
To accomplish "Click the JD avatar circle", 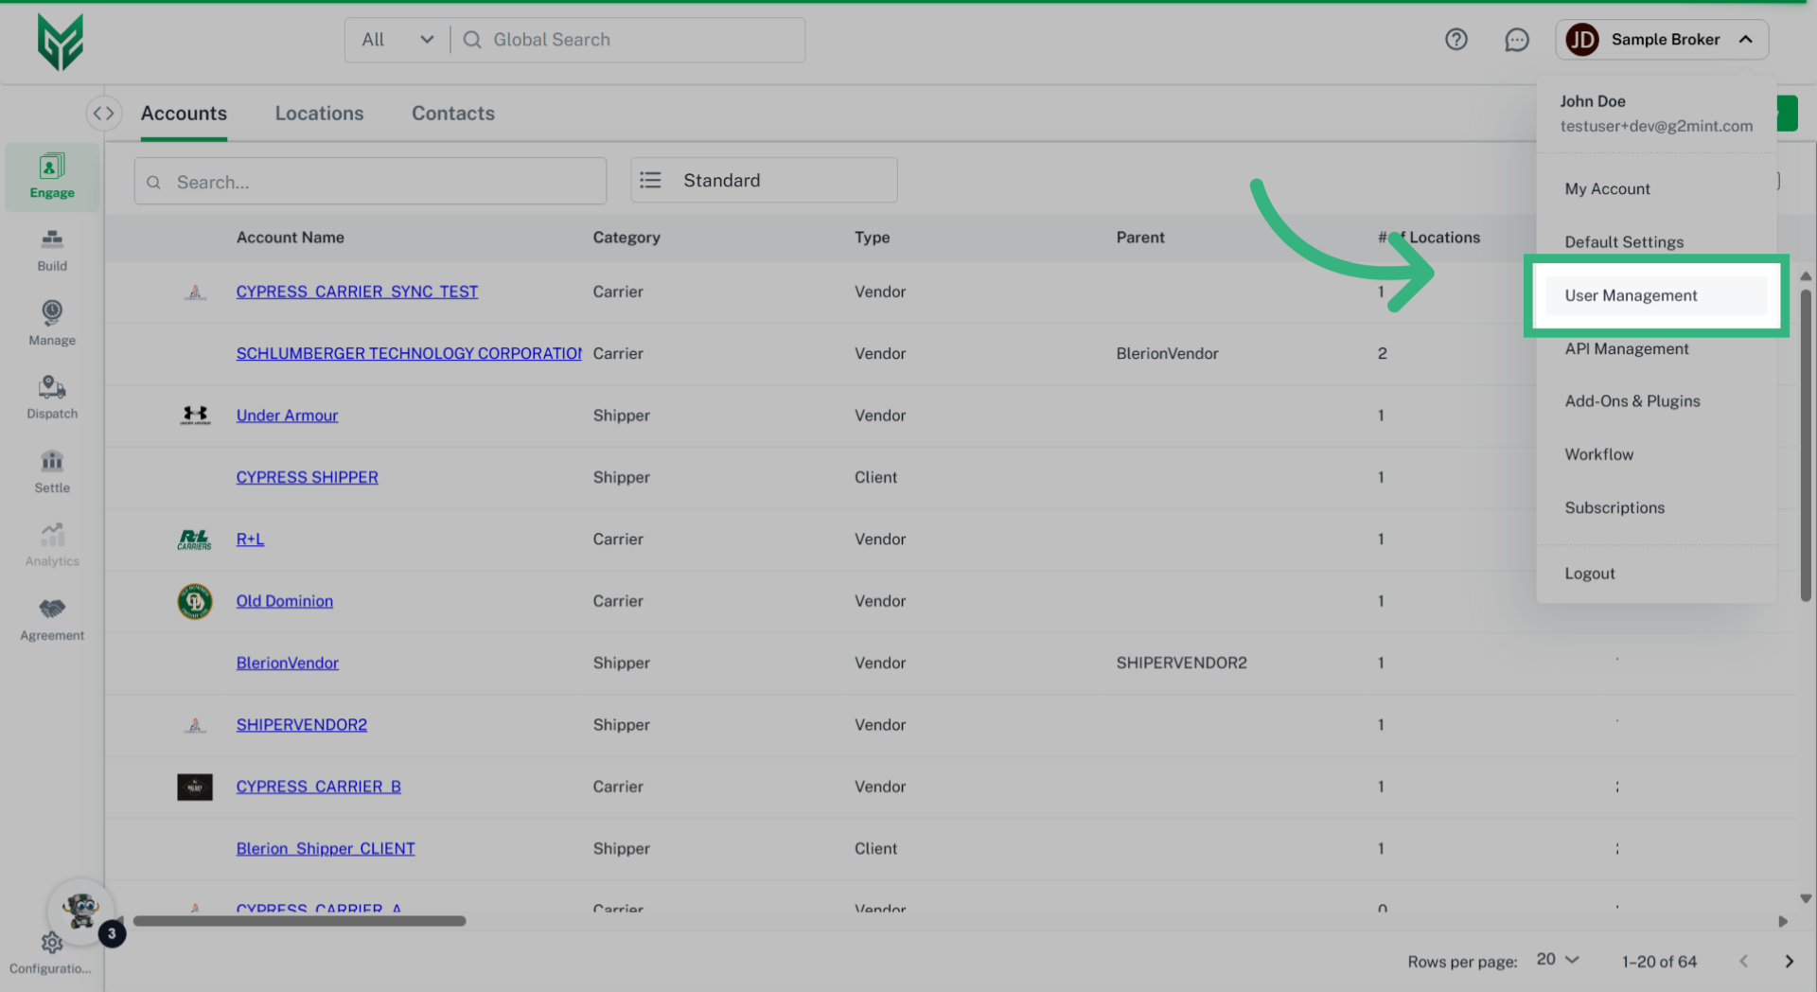I will 1580,40.
